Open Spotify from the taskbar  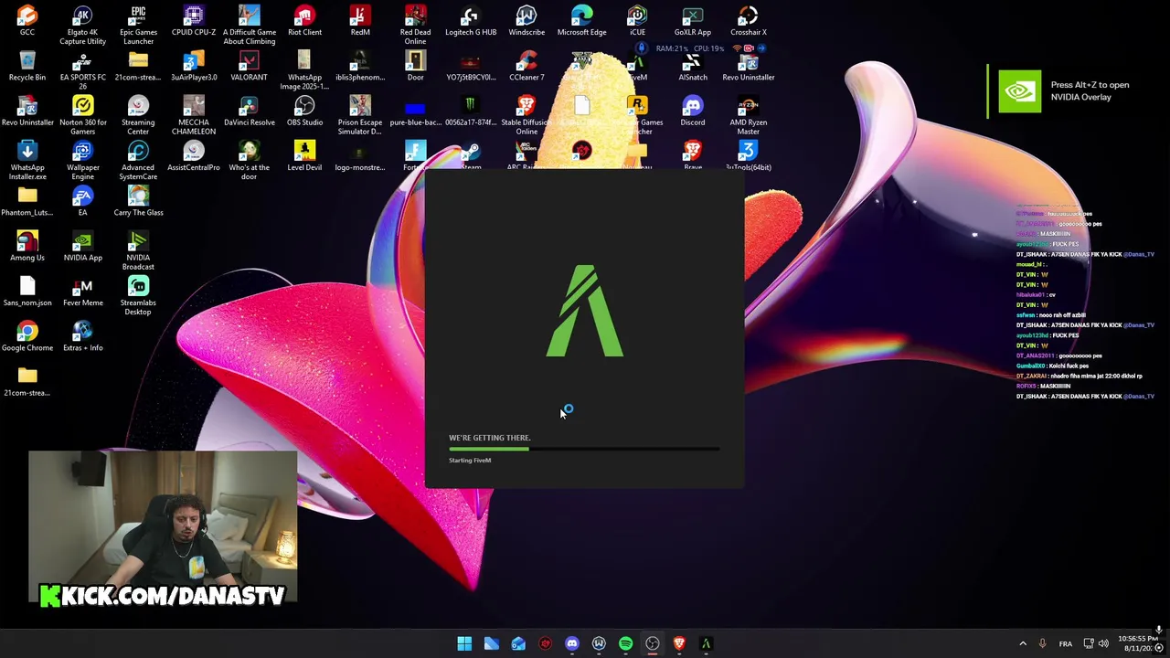[625, 644]
